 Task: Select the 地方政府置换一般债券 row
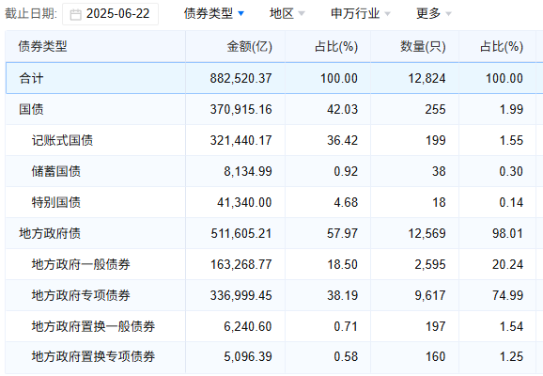pyautogui.click(x=274, y=326)
